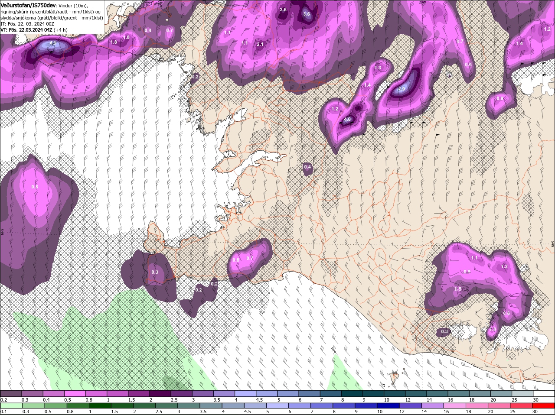
Task: Select lower legend red swatch between 25 and 30
Action: [x=522, y=406]
